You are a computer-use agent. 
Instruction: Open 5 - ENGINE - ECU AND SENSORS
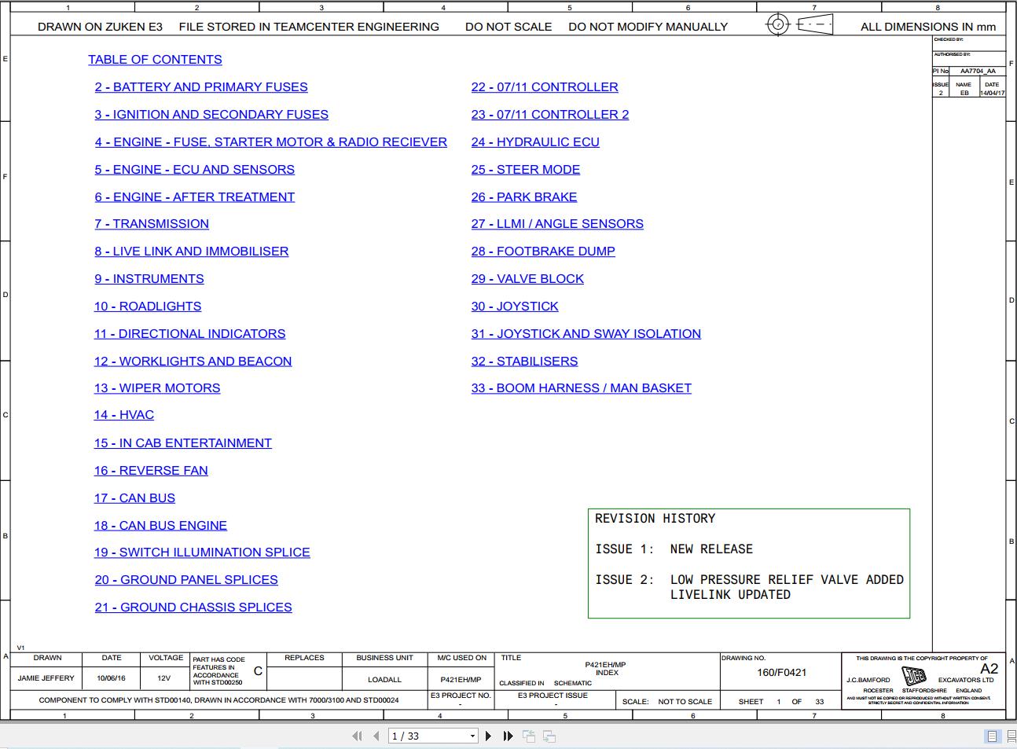pyautogui.click(x=195, y=170)
